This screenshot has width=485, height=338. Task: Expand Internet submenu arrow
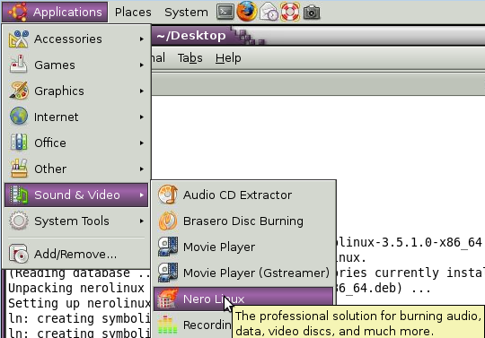(x=142, y=117)
